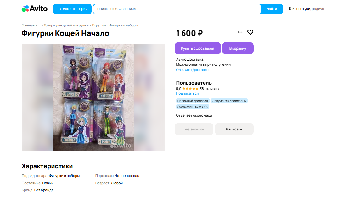Open the three-dot more options menu
The width and height of the screenshot is (337, 199).
pos(240,32)
